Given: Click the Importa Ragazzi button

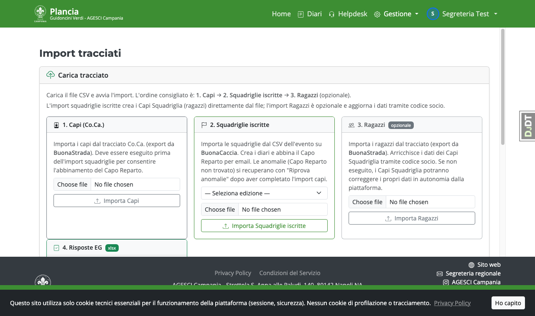Looking at the screenshot, I should coord(412,218).
